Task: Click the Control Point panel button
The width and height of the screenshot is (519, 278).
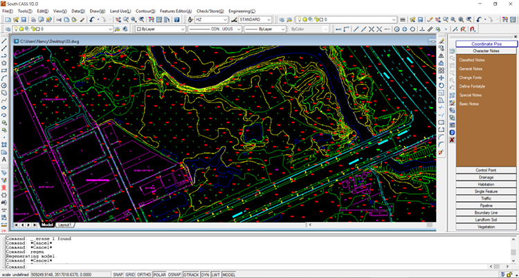Action: coord(486,170)
